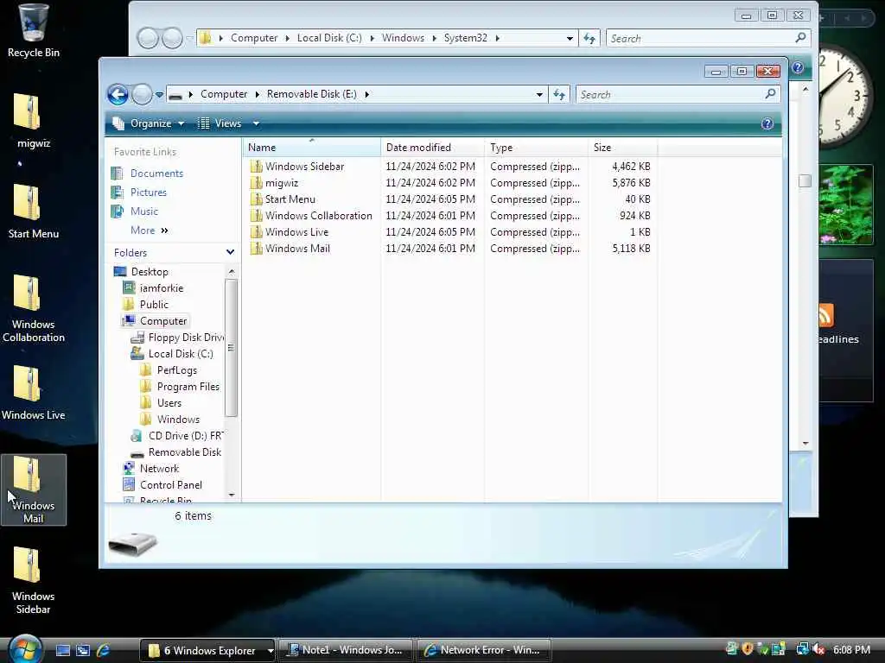Image resolution: width=885 pixels, height=663 pixels.
Task: Select CD Drive (D:) in folder tree
Action: (185, 435)
